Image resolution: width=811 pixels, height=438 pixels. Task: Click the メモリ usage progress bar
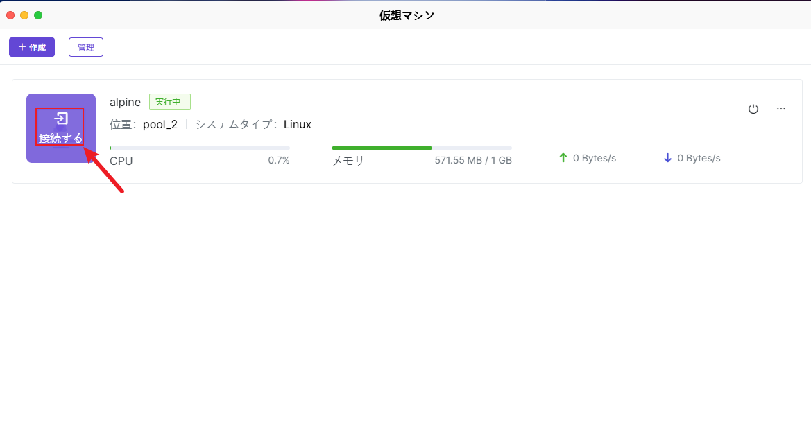point(421,148)
